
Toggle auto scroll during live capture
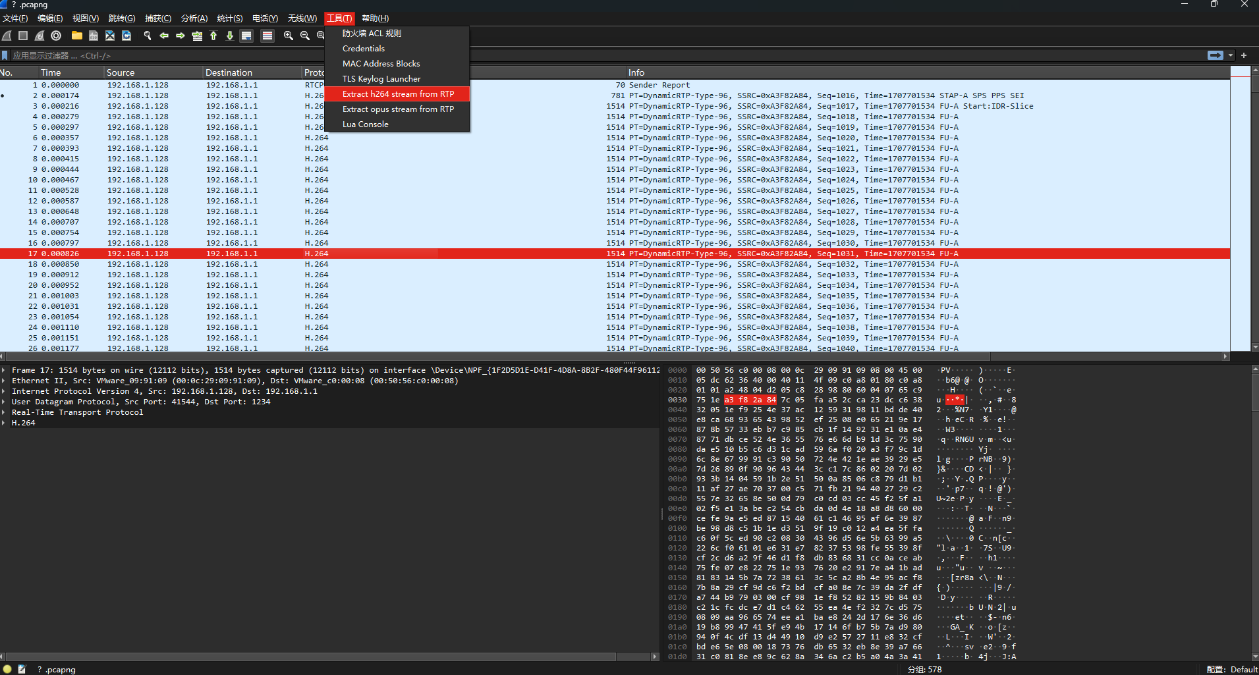[x=246, y=36]
